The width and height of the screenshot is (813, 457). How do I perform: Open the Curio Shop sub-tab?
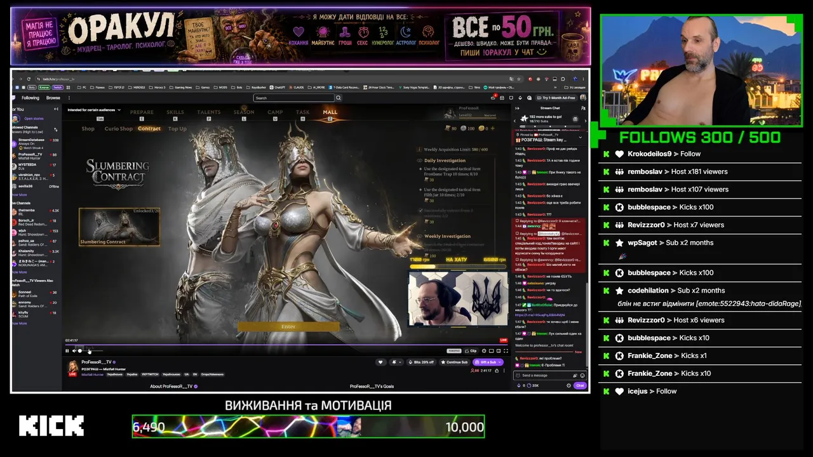point(119,129)
